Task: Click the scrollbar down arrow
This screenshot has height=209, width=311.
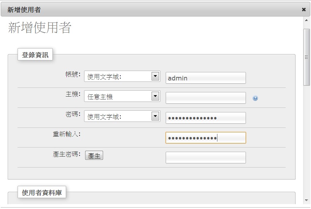Action: coord(306,200)
